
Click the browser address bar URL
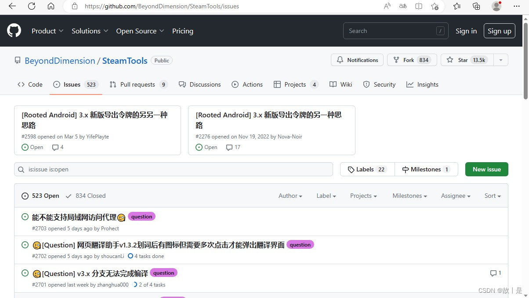pyautogui.click(x=162, y=6)
